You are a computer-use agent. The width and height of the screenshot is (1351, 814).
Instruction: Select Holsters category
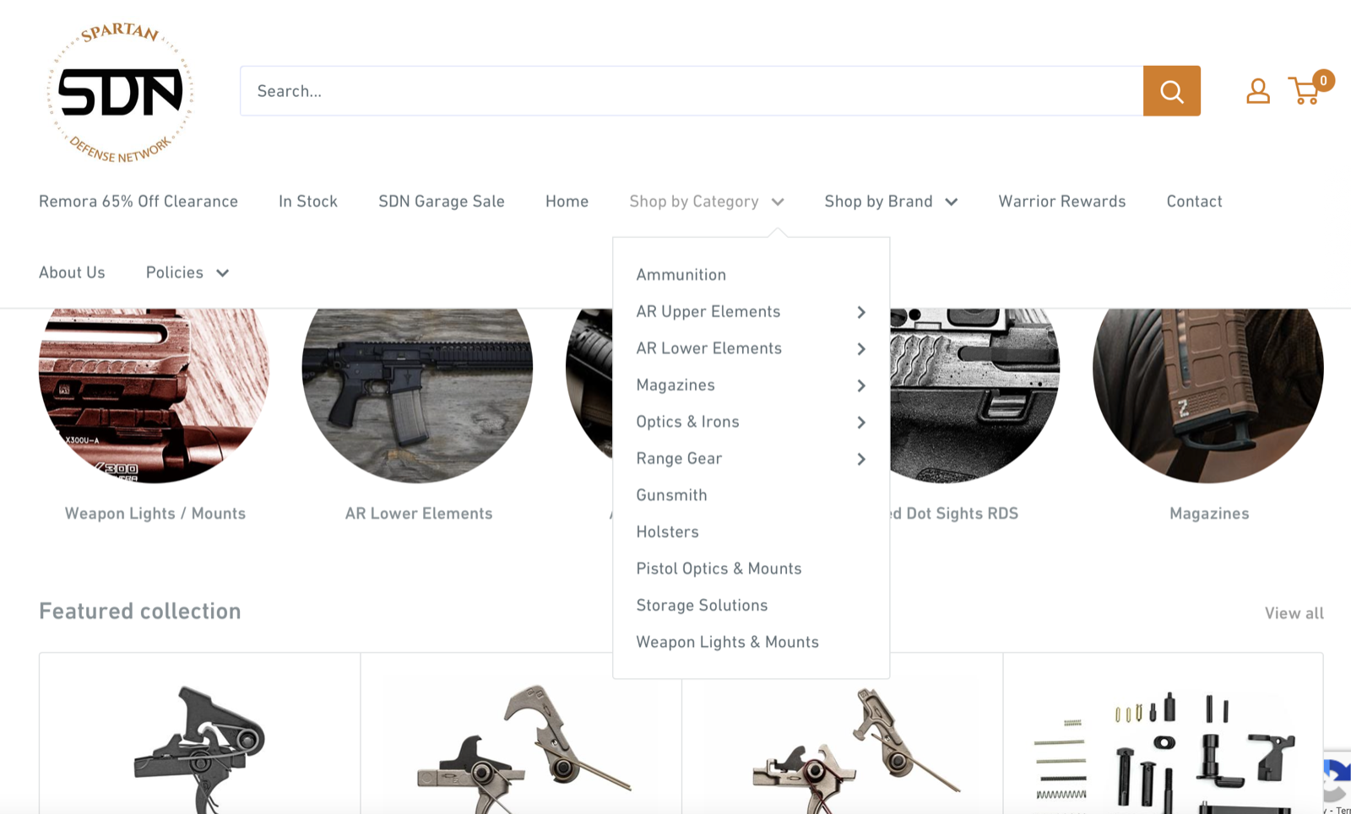668,532
